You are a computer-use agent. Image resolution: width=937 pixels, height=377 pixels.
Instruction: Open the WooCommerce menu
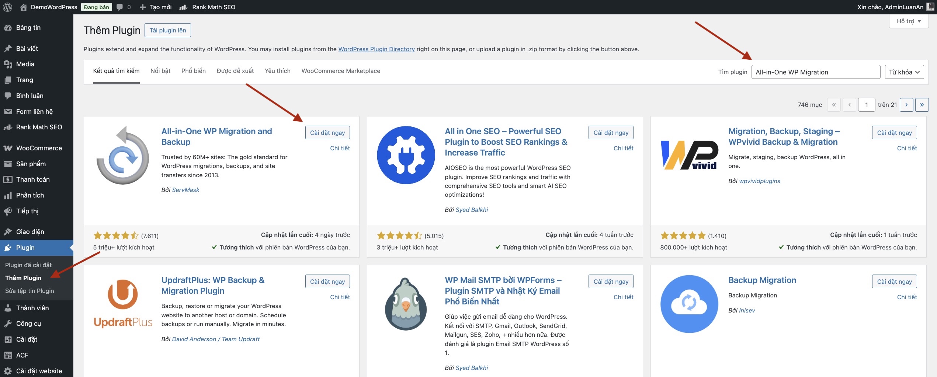tap(39, 148)
